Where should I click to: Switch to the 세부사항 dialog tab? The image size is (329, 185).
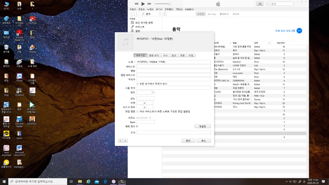pyautogui.click(x=140, y=55)
